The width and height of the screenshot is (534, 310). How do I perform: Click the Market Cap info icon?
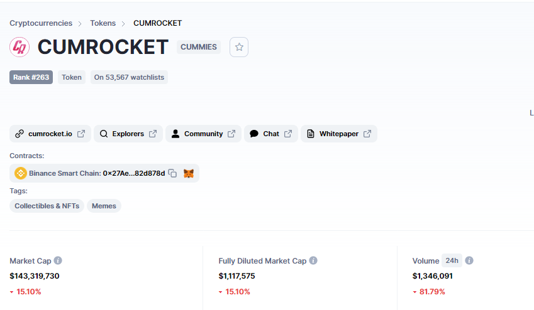pos(58,260)
